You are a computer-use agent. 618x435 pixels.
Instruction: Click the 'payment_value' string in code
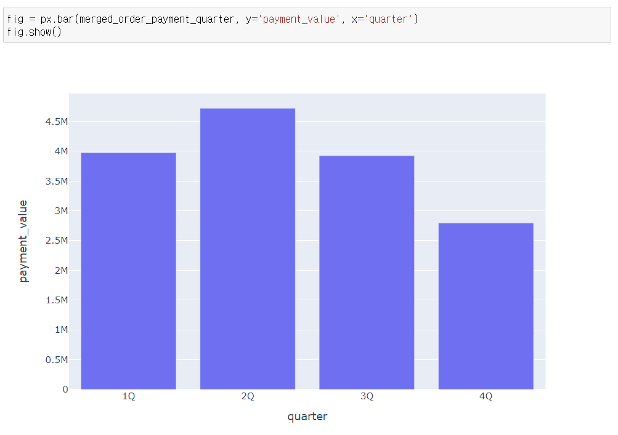coord(299,19)
